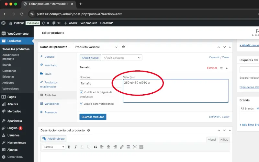Switch editor to Visual tab
Viewport: 259px width, 162px height.
click(212, 140)
